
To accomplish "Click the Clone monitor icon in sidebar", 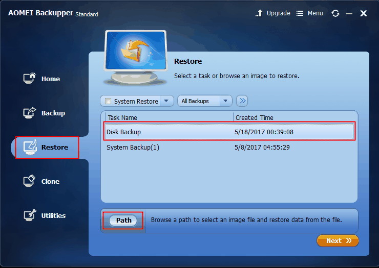I will pyautogui.click(x=30, y=181).
